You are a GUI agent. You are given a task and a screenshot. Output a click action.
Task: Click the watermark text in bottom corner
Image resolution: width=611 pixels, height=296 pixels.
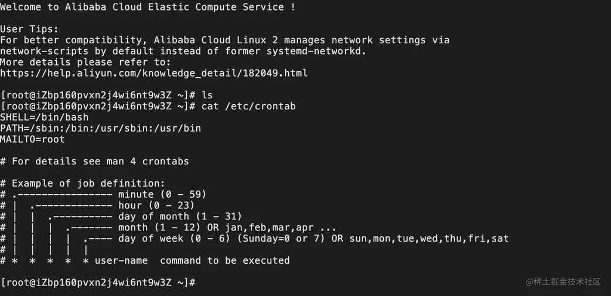pos(564,282)
